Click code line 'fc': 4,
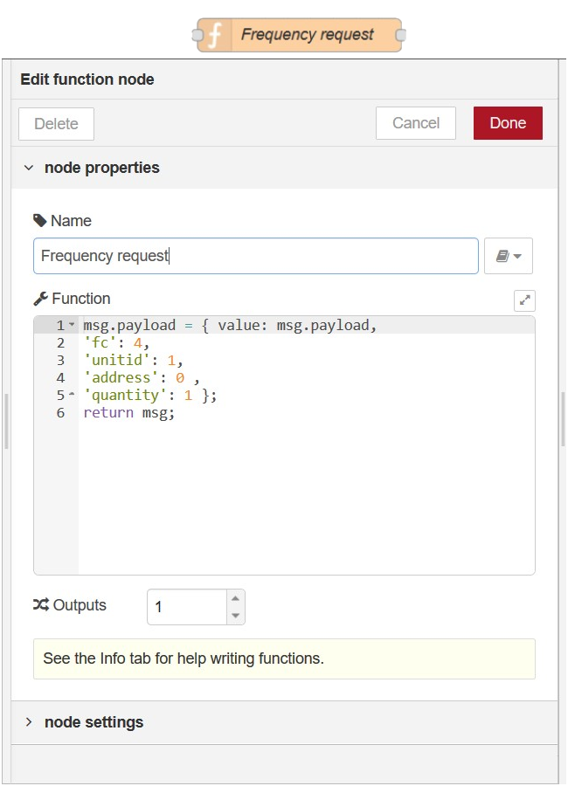The image size is (568, 786). click(x=116, y=343)
